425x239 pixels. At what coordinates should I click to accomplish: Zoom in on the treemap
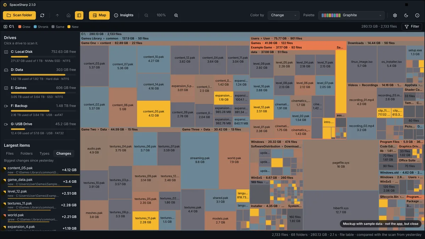pos(176,15)
